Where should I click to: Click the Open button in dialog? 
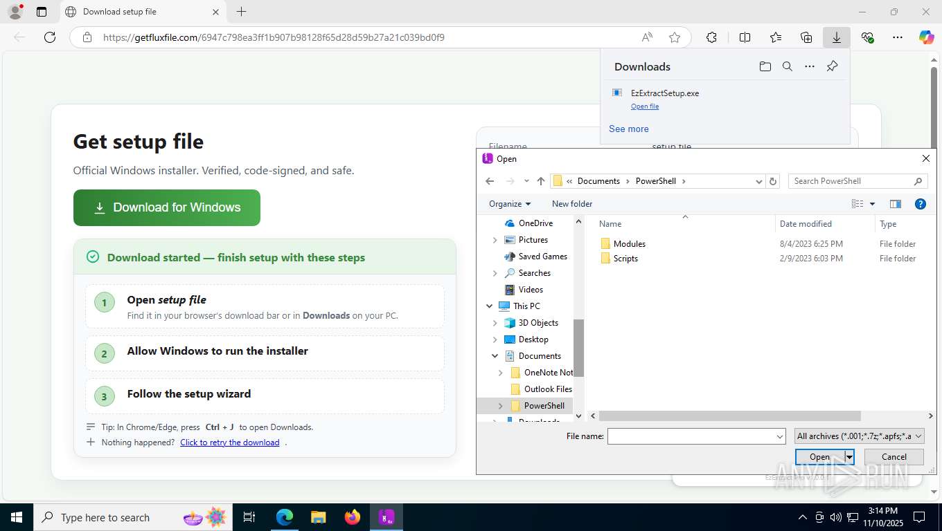820,457
